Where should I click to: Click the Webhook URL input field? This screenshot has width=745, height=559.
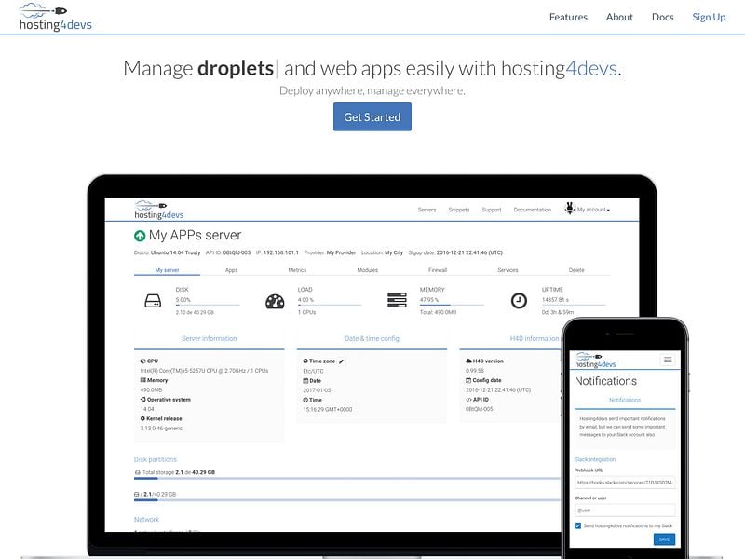[625, 483]
